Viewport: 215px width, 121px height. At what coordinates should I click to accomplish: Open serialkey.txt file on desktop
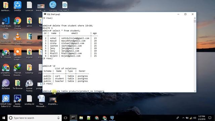29,100
